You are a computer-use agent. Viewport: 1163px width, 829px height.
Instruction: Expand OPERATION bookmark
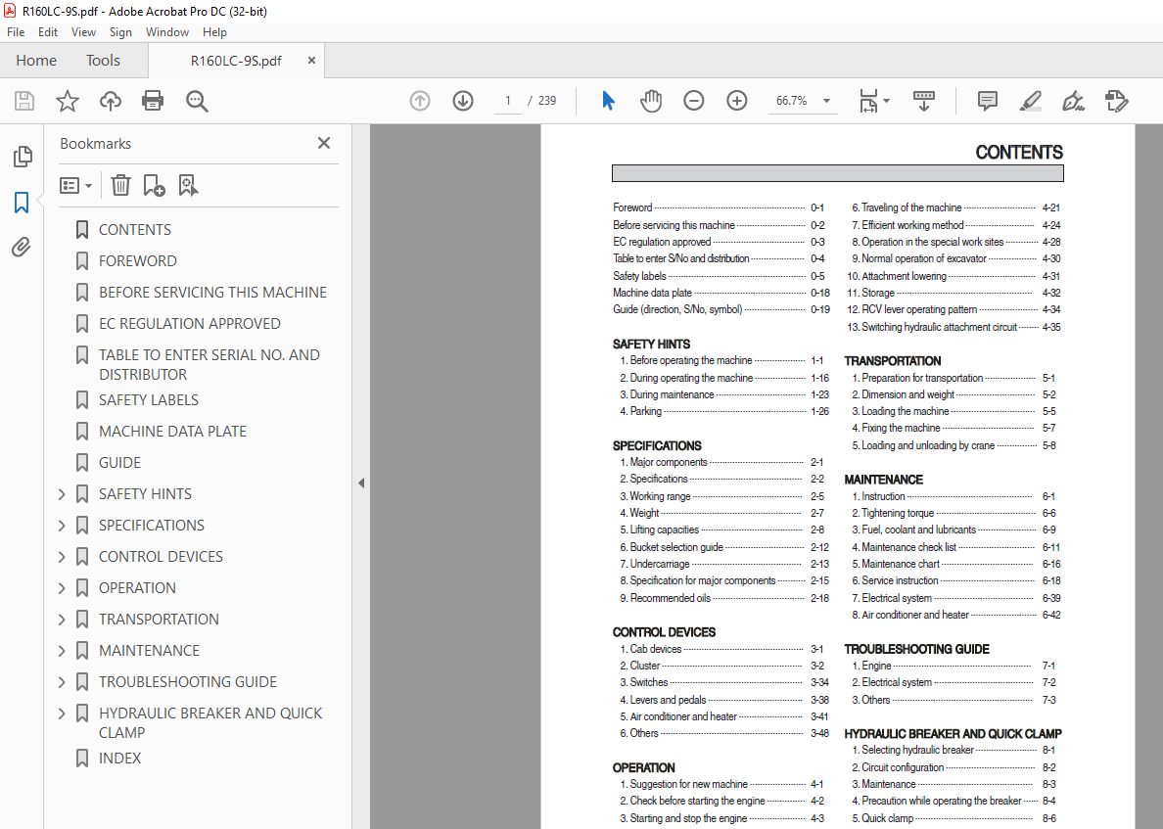(62, 588)
